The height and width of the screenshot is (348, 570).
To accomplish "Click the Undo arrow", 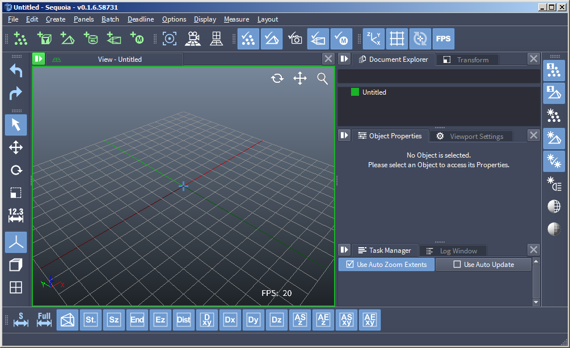I will (16, 70).
